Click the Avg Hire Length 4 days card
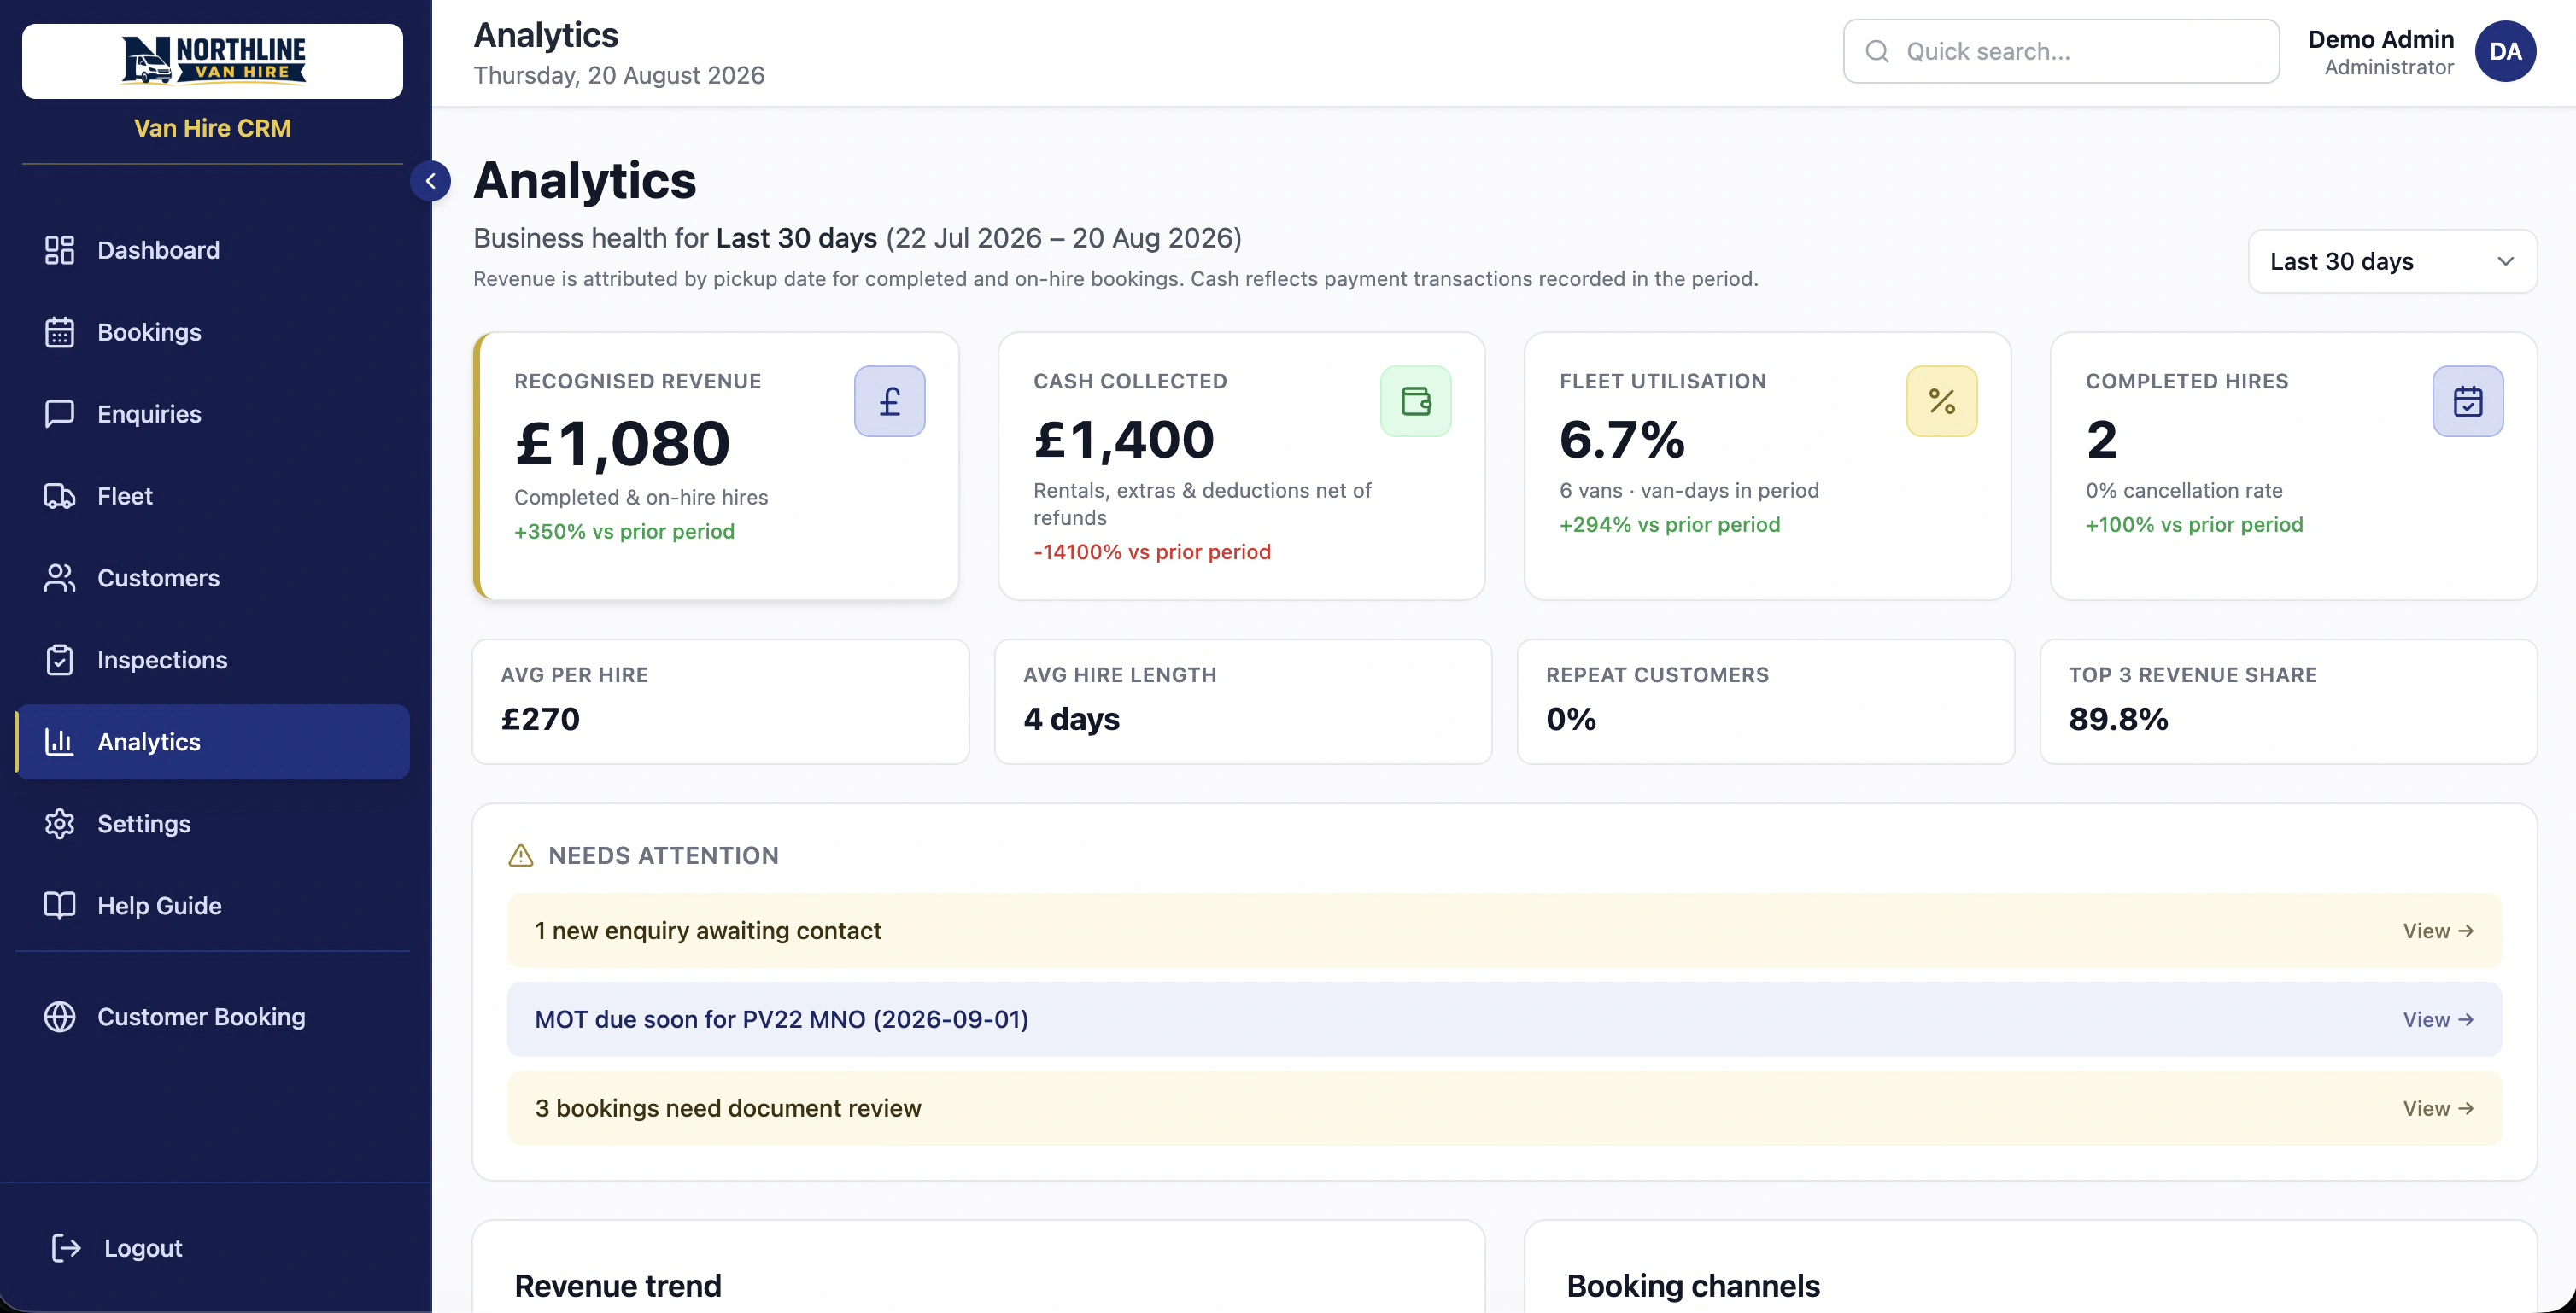 click(1242, 702)
